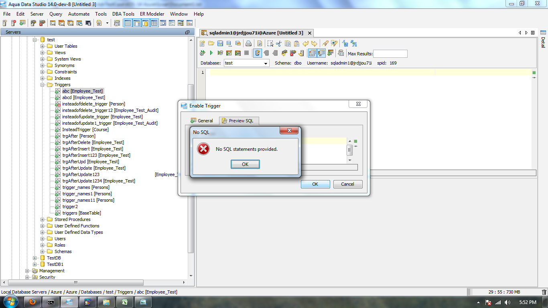Click the Max Results input field
The height and width of the screenshot is (308, 548).
(x=390, y=54)
